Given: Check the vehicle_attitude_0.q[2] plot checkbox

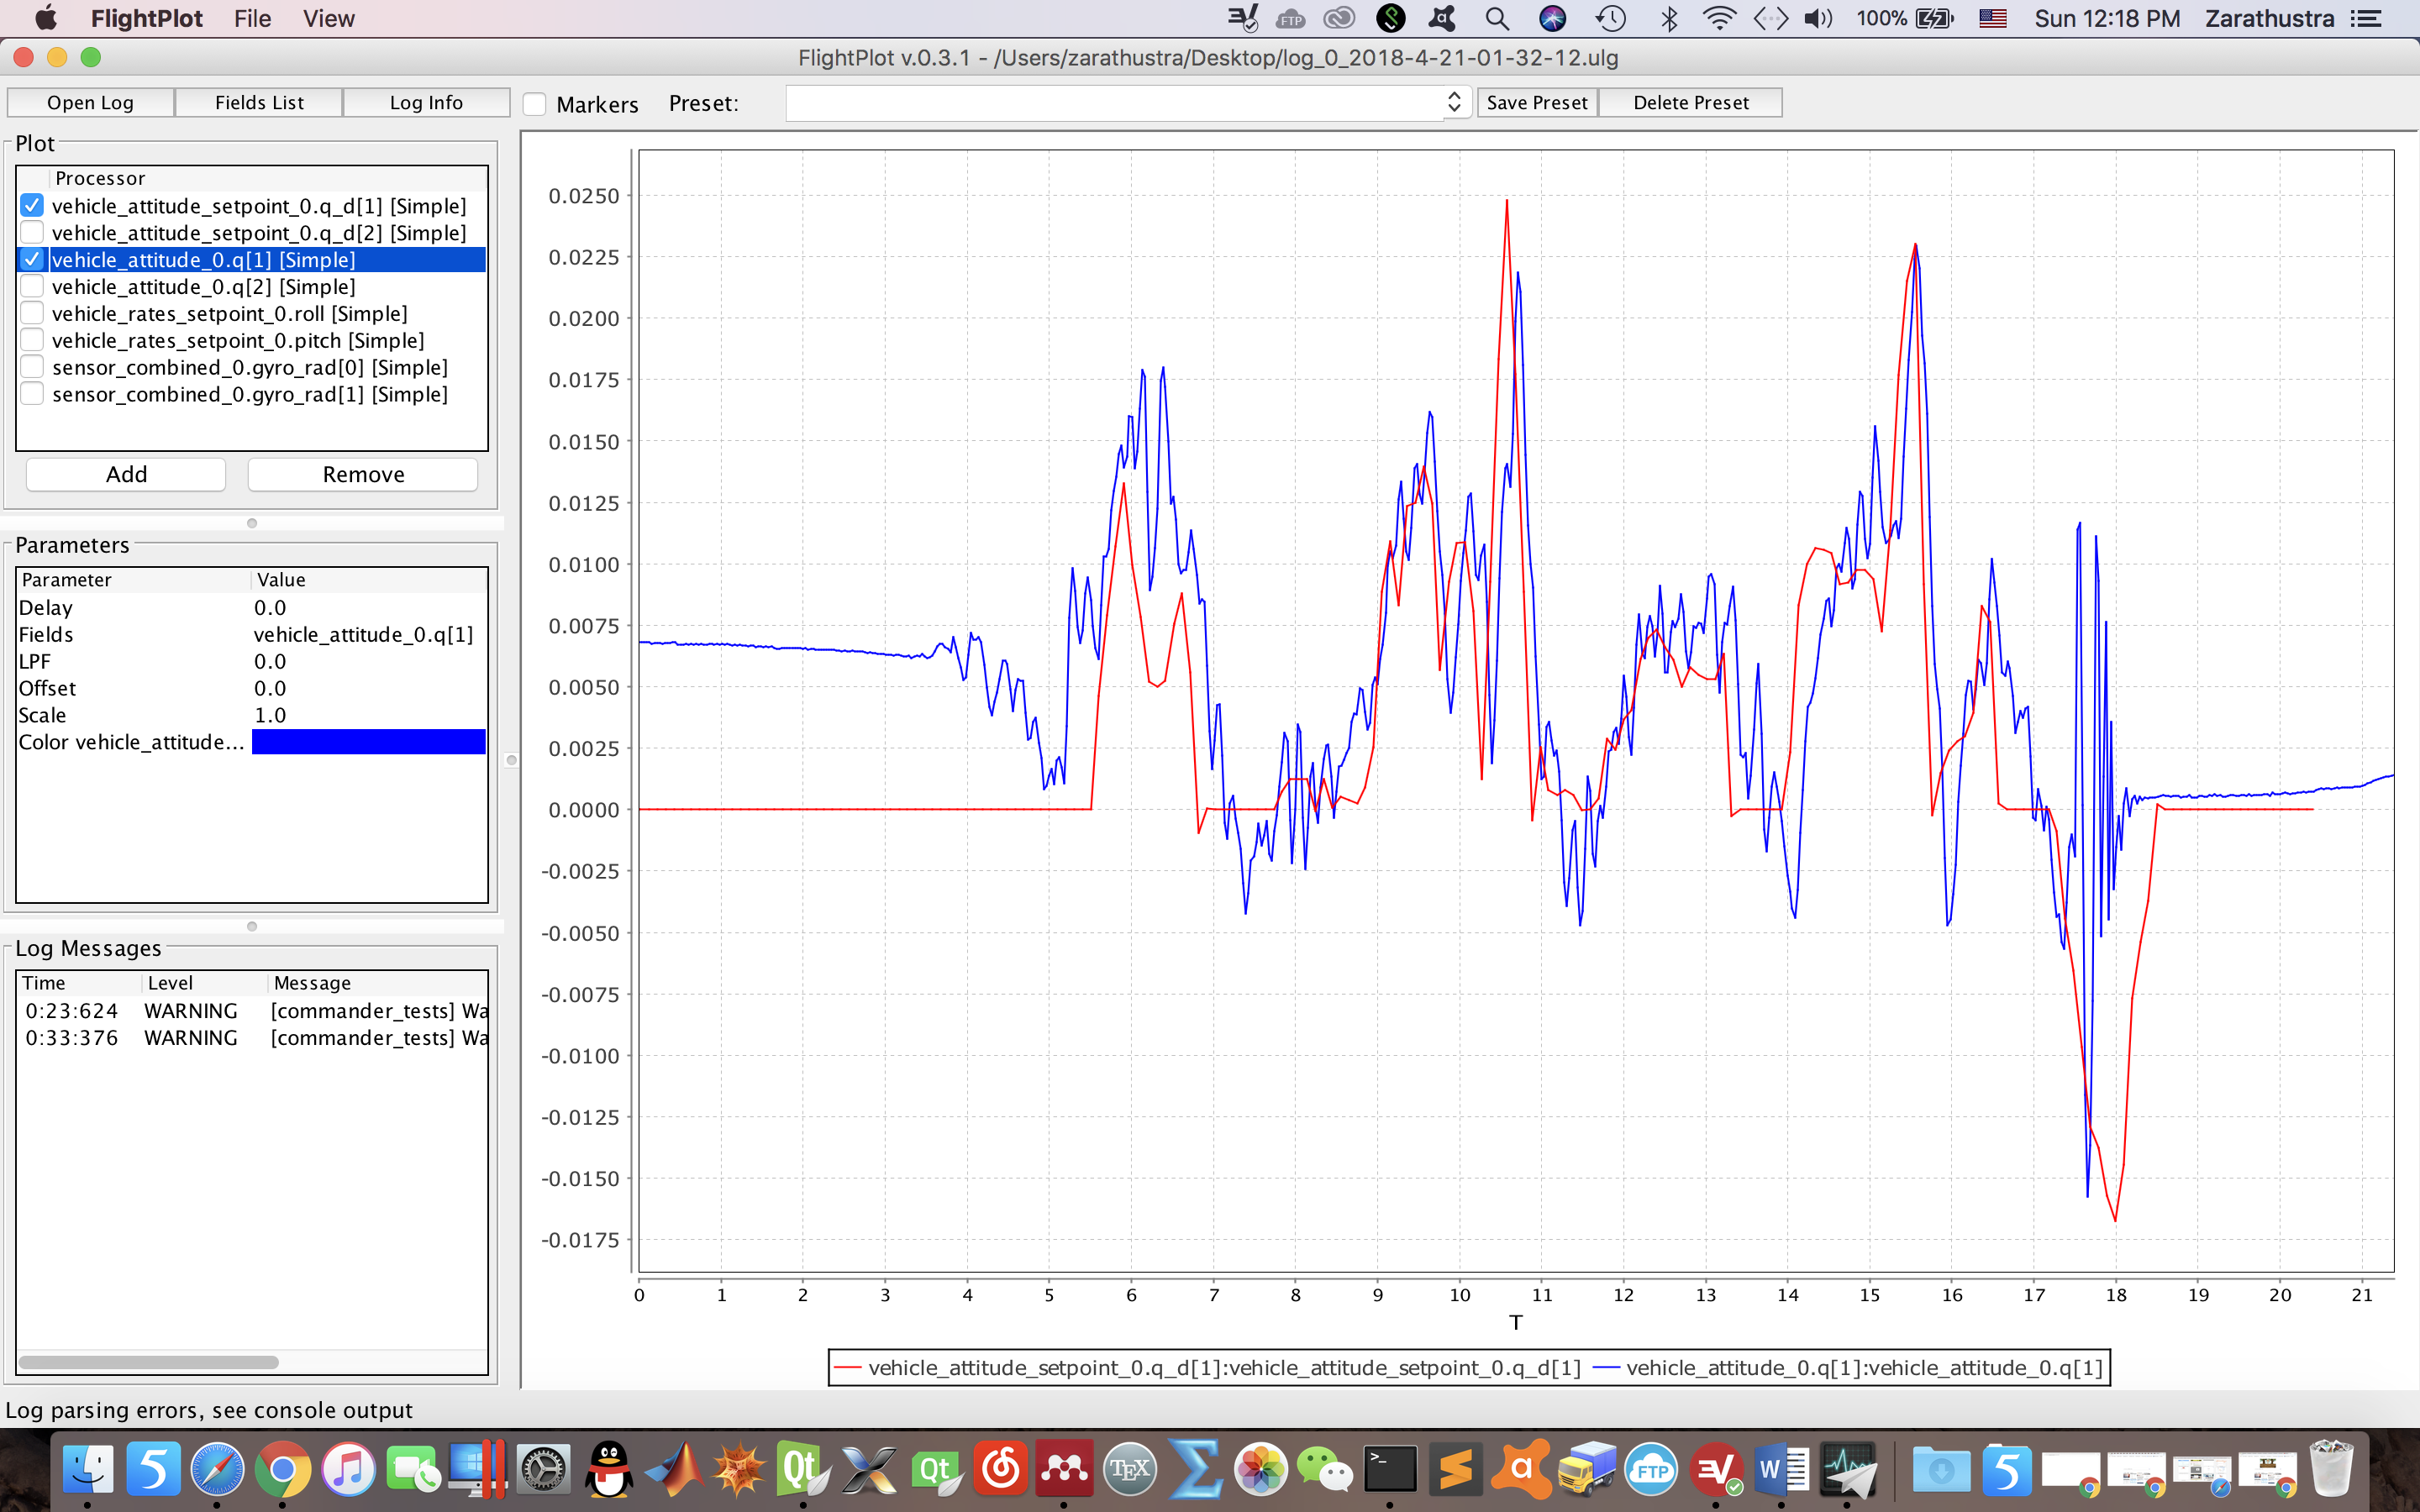Looking at the screenshot, I should coord(32,286).
